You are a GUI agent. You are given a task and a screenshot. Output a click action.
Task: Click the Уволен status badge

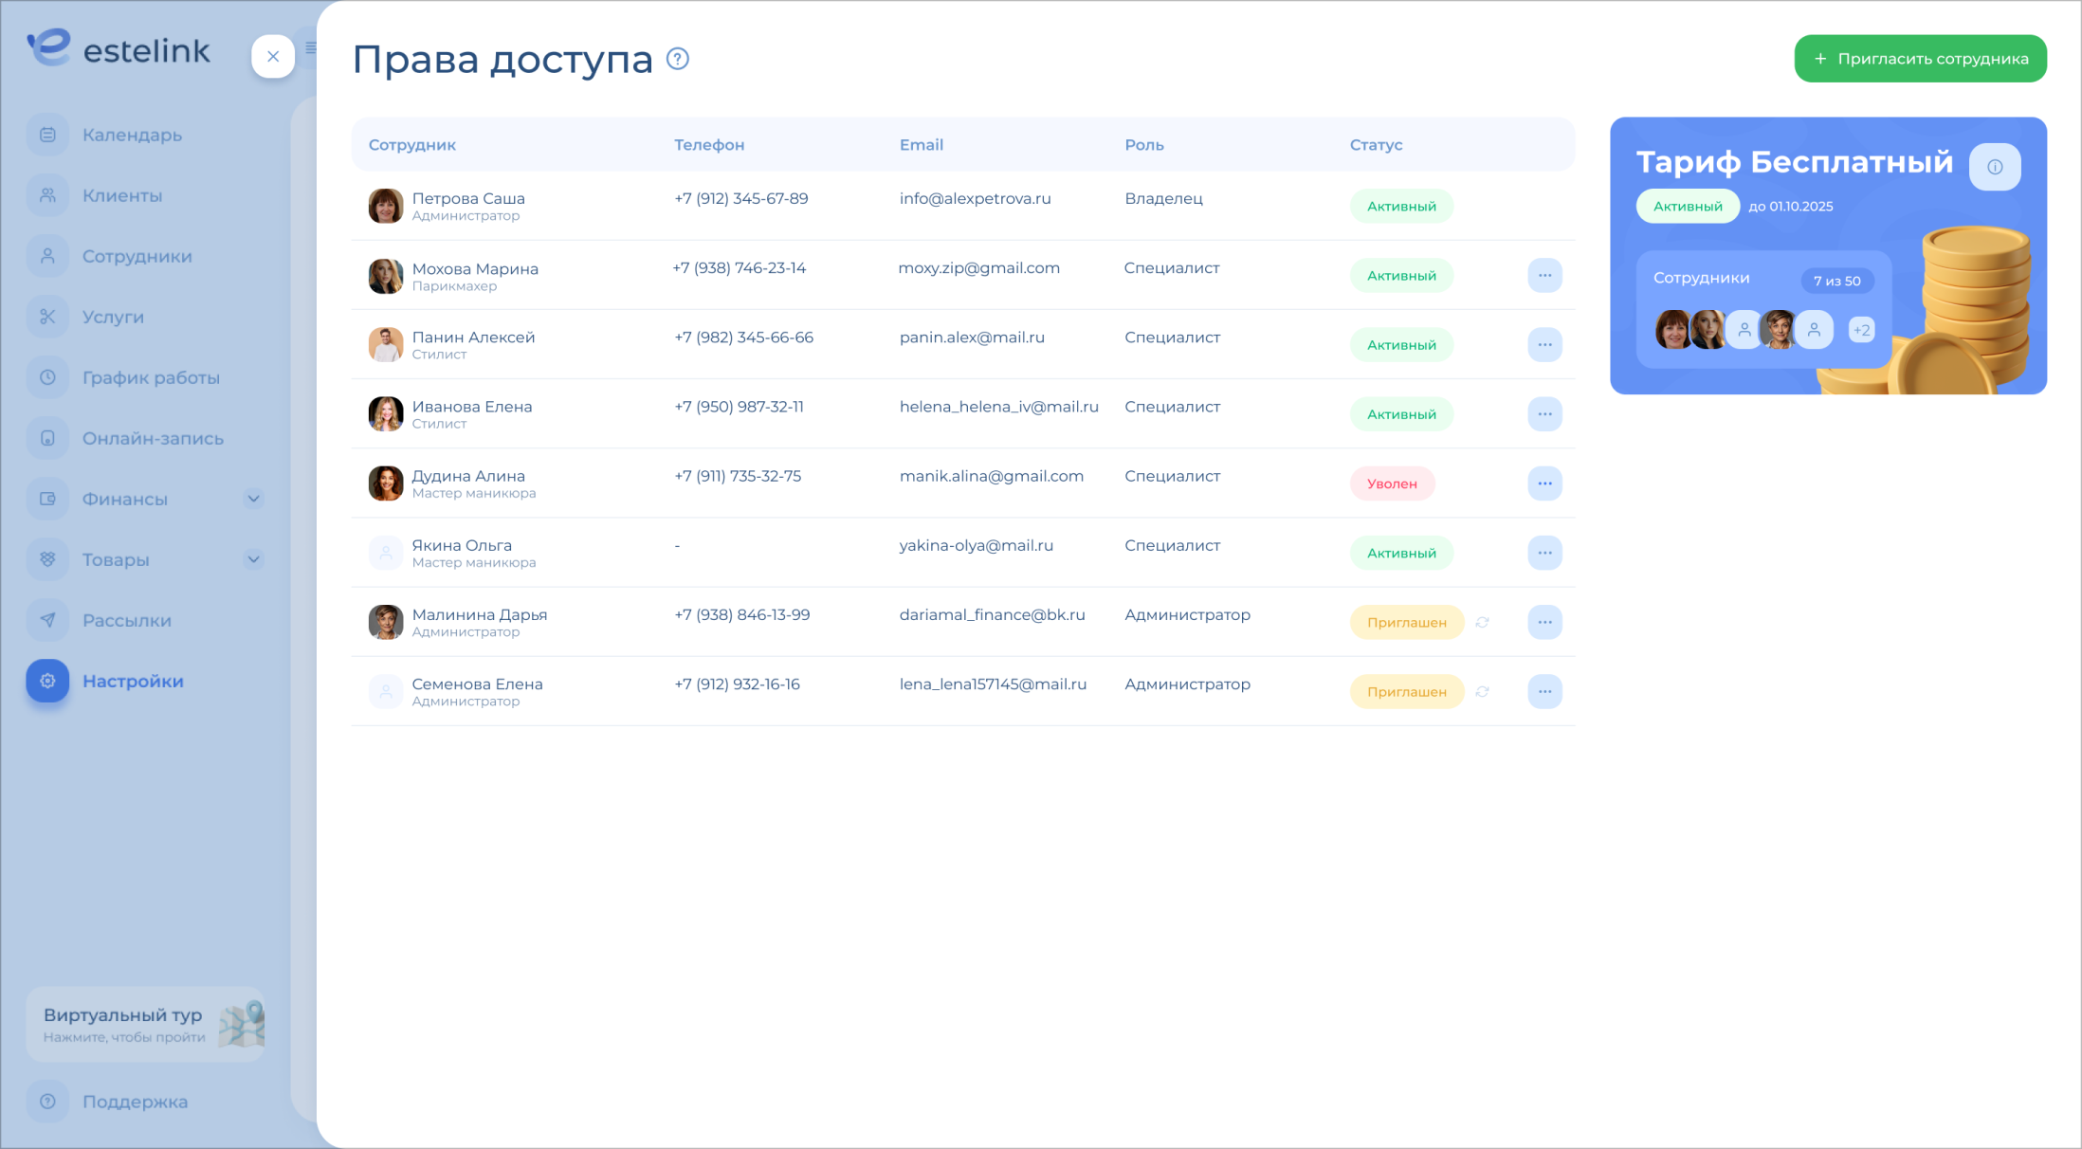coord(1392,483)
